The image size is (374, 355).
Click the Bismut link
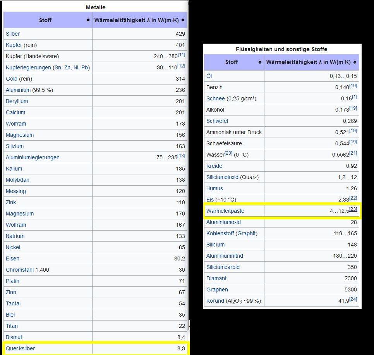14,337
